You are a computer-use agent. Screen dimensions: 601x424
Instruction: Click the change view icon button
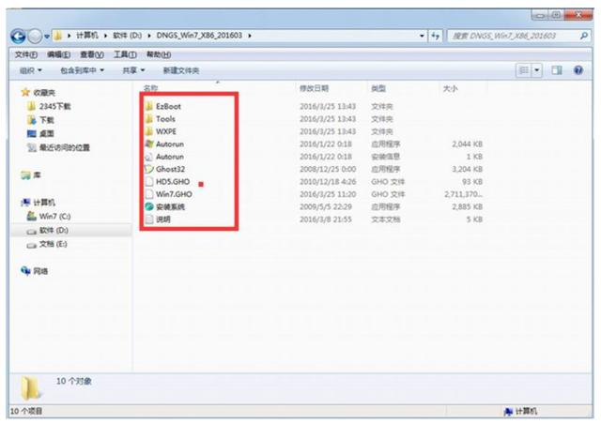pyautogui.click(x=524, y=70)
